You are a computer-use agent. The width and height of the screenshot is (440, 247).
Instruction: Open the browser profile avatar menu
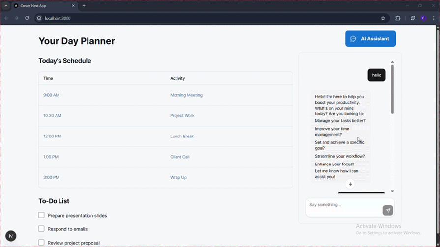pos(423,18)
